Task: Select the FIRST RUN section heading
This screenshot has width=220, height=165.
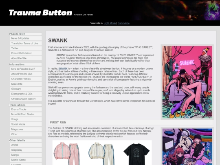Action: [x=131, y=123]
